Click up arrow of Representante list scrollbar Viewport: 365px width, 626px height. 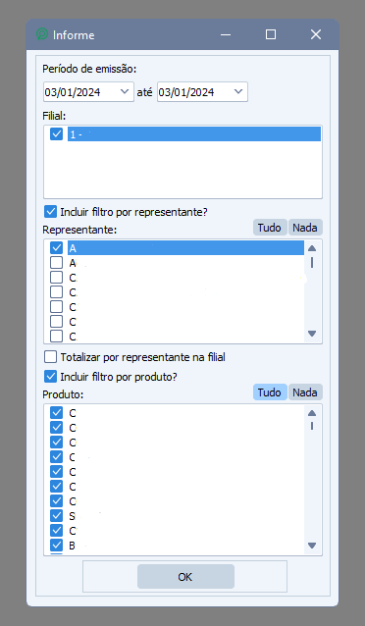[x=312, y=248]
